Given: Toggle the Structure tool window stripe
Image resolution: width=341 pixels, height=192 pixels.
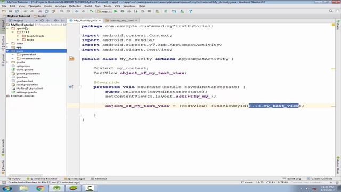Looking at the screenshot, I should [3, 43].
